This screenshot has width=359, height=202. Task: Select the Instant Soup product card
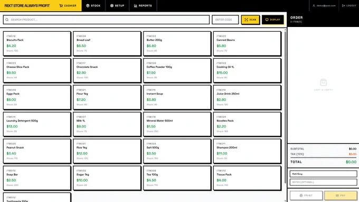click(177, 97)
